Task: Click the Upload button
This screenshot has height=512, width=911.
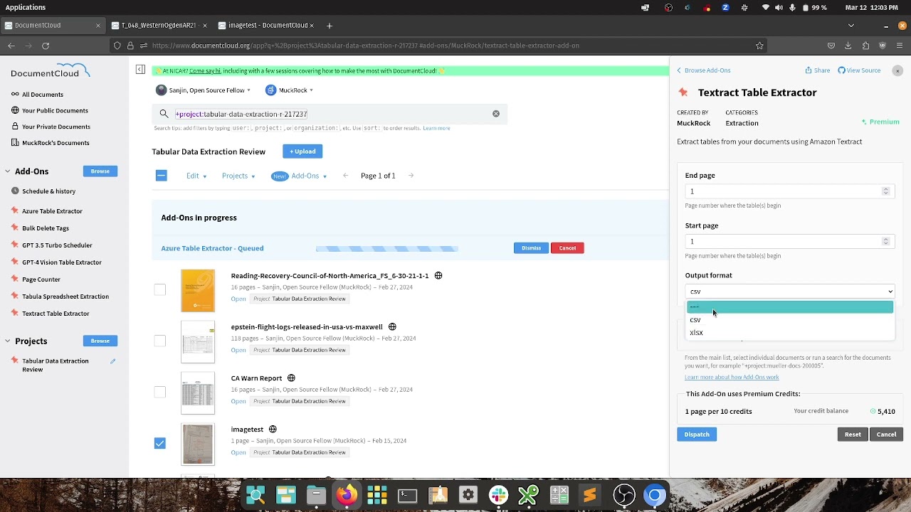Action: [x=302, y=151]
